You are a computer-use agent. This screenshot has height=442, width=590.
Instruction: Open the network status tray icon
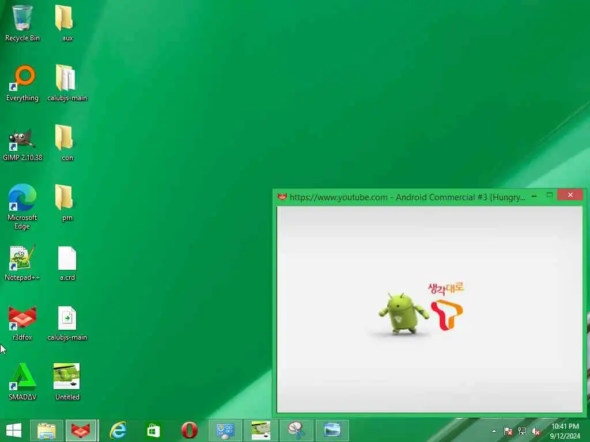pyautogui.click(x=522, y=431)
